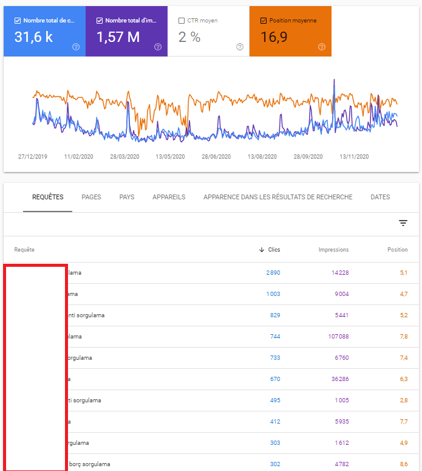Open help icon on total clicks card
The image size is (422, 471).
76,47
